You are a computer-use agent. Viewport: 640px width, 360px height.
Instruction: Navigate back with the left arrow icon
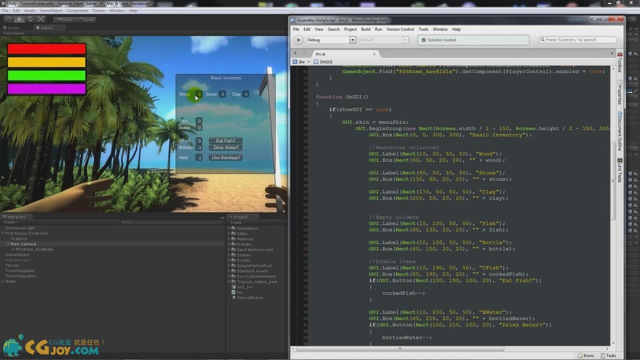(x=295, y=53)
